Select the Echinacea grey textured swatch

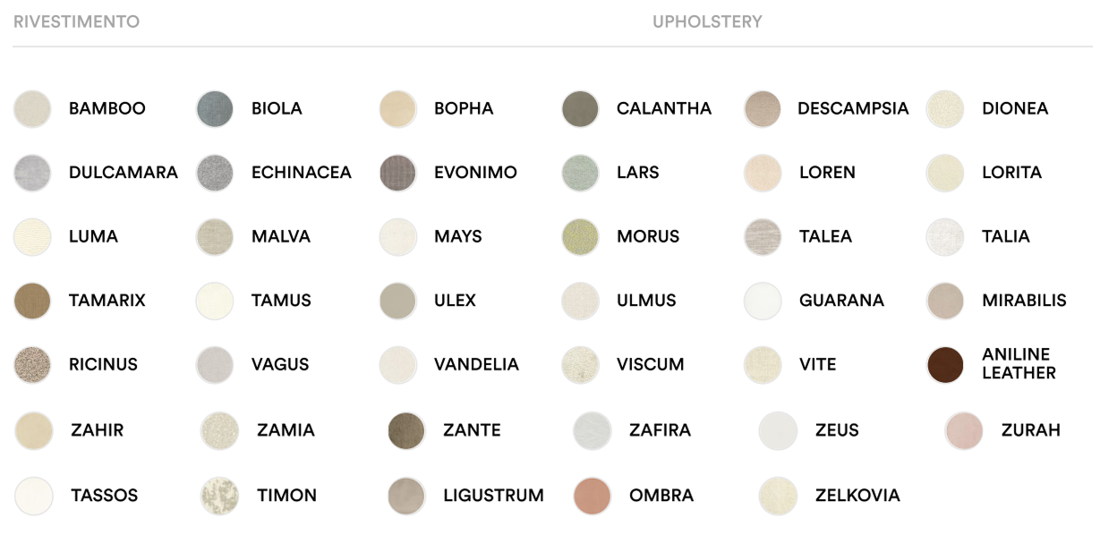click(x=215, y=174)
